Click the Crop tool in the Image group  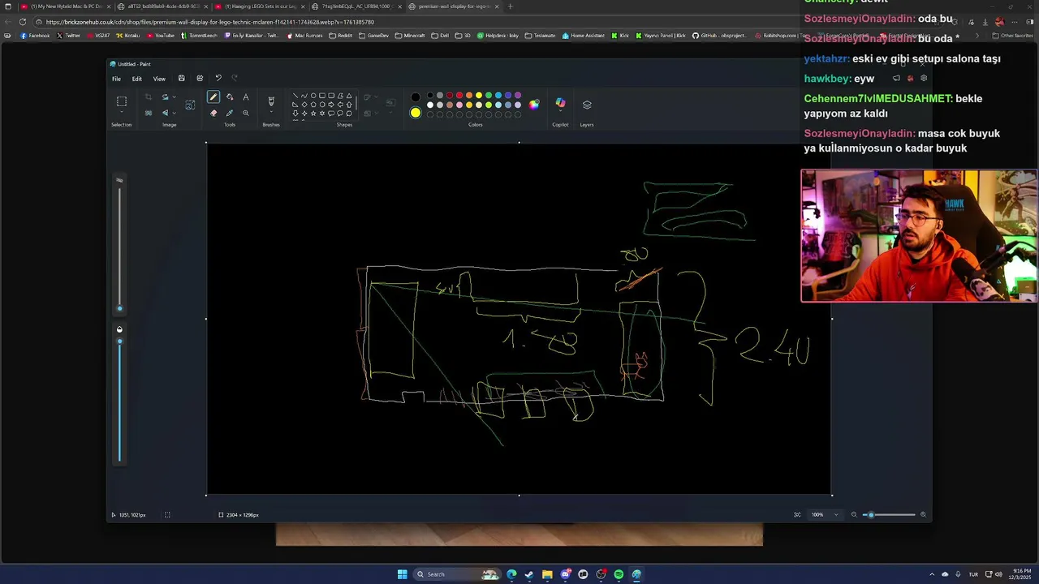149,97
